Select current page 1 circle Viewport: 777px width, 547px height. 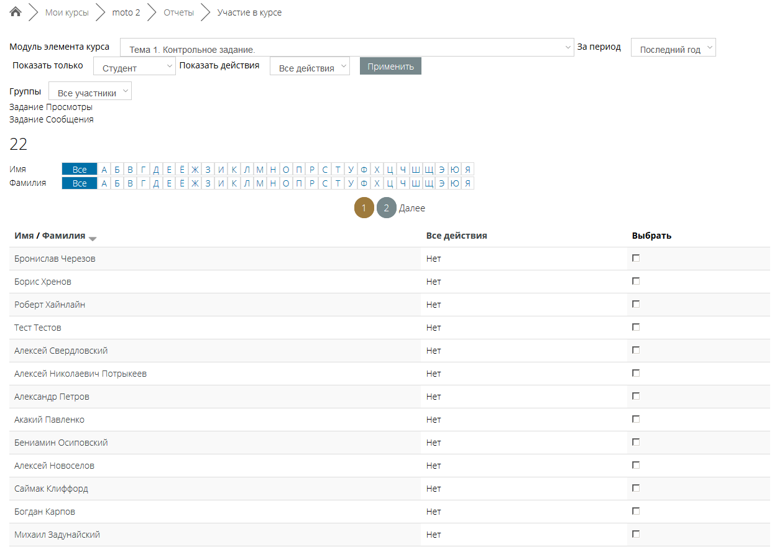364,208
